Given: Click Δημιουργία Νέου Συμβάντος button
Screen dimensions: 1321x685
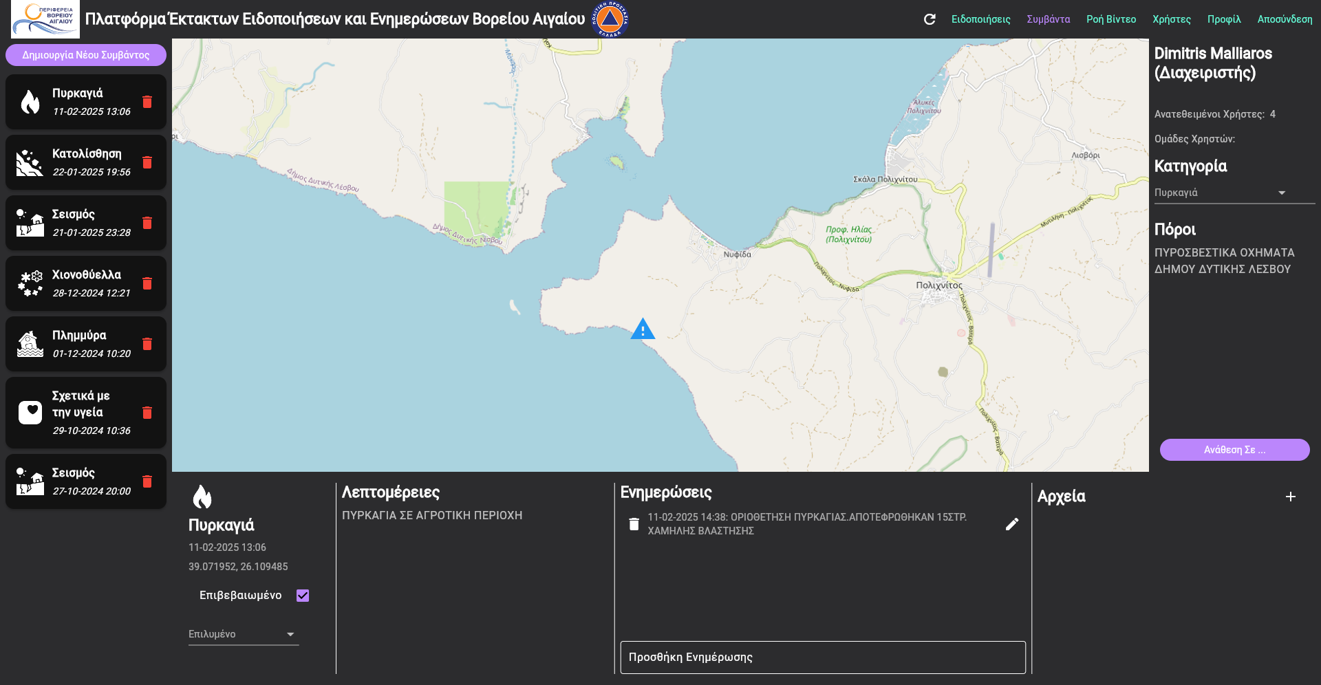Looking at the screenshot, I should click(x=86, y=55).
